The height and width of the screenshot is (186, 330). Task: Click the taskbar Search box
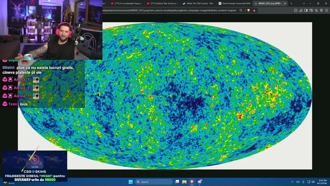[154, 182]
